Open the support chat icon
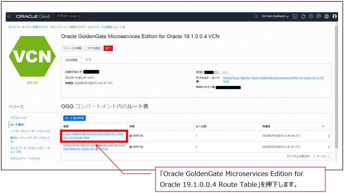This screenshot has height=193, width=344. [x=319, y=16]
